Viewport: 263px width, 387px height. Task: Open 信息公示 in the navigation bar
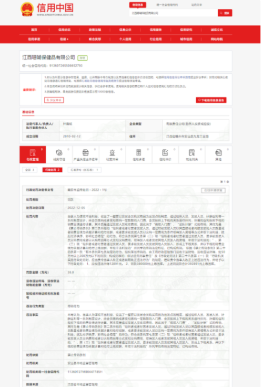point(125,30)
